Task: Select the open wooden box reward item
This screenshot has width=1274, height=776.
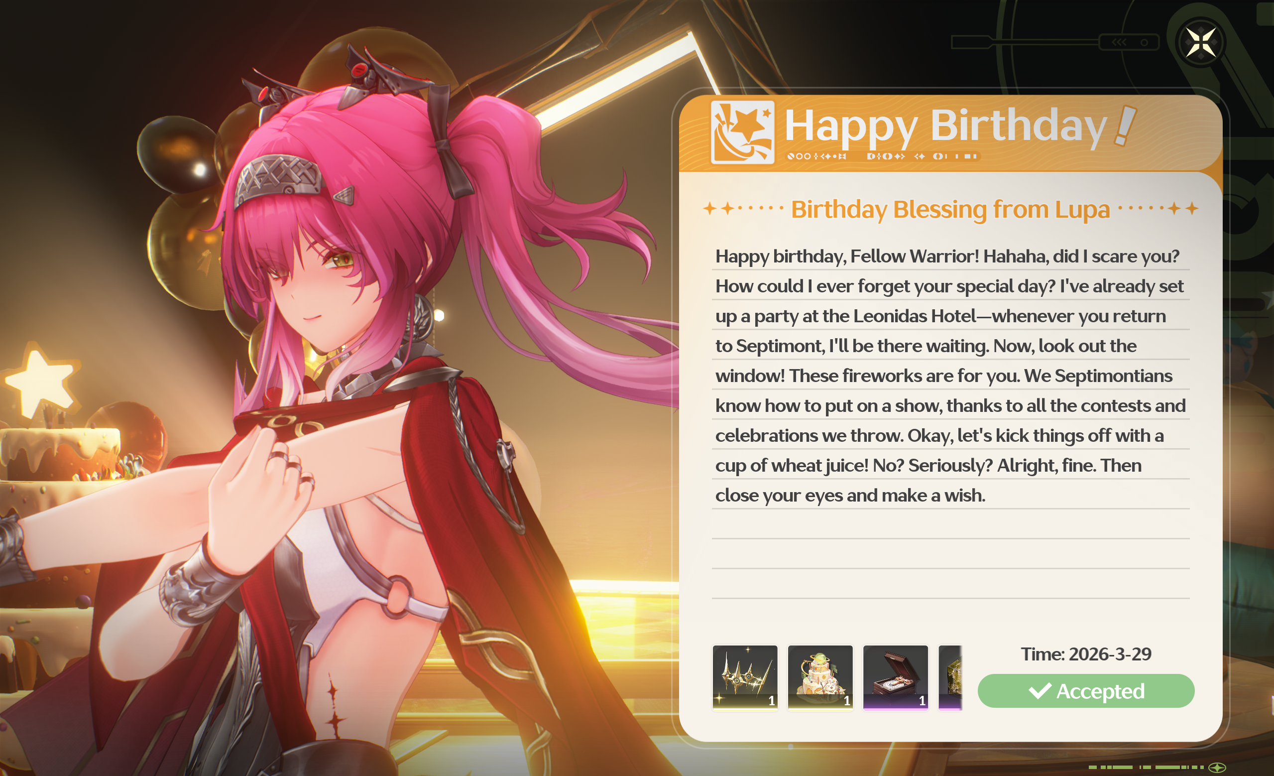Action: 896,678
